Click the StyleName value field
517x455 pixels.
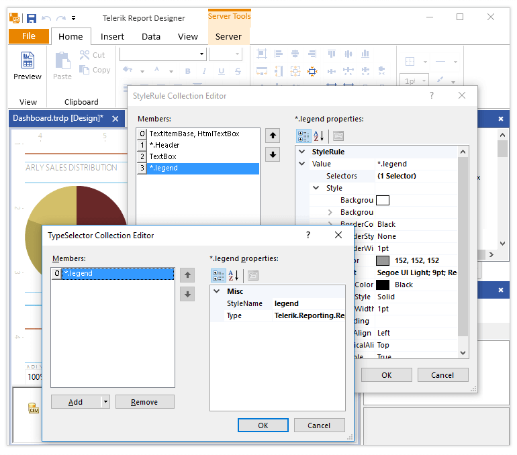[308, 303]
